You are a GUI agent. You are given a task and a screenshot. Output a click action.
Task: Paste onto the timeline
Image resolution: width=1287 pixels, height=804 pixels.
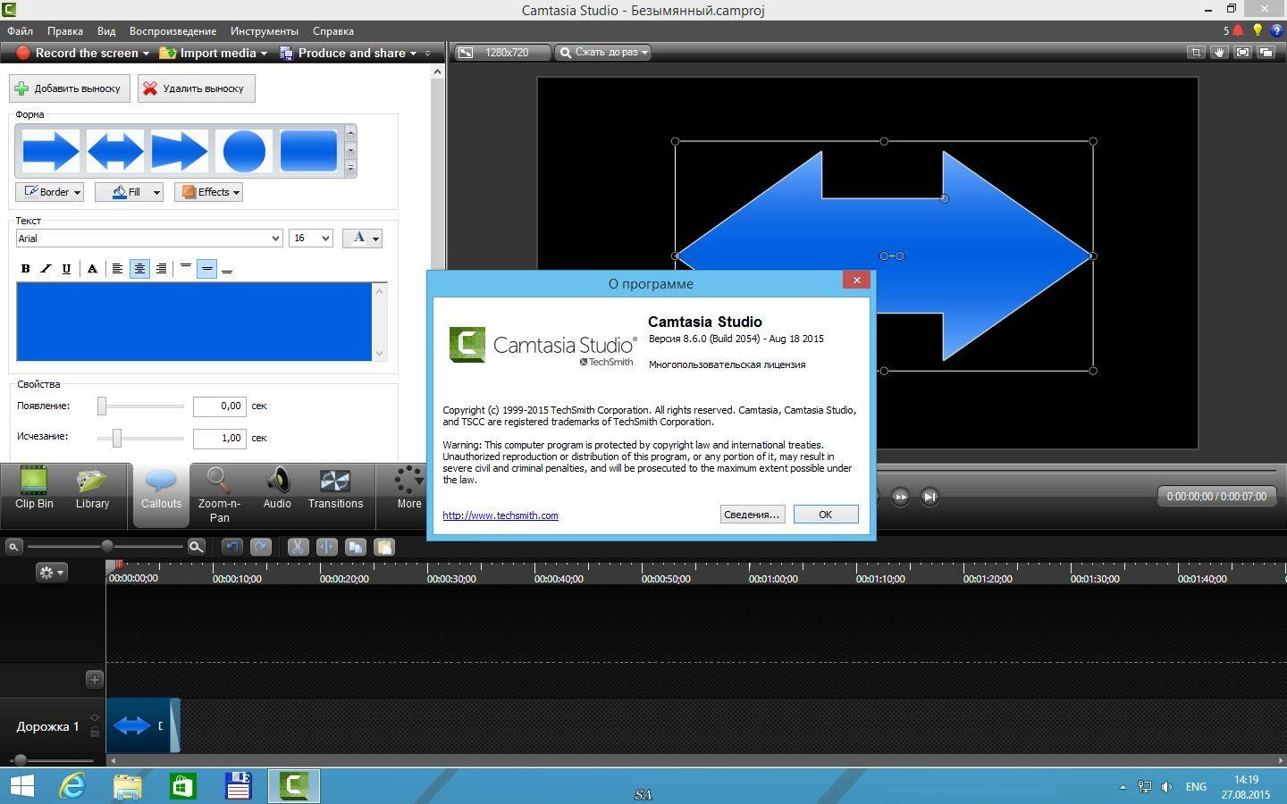click(x=384, y=547)
